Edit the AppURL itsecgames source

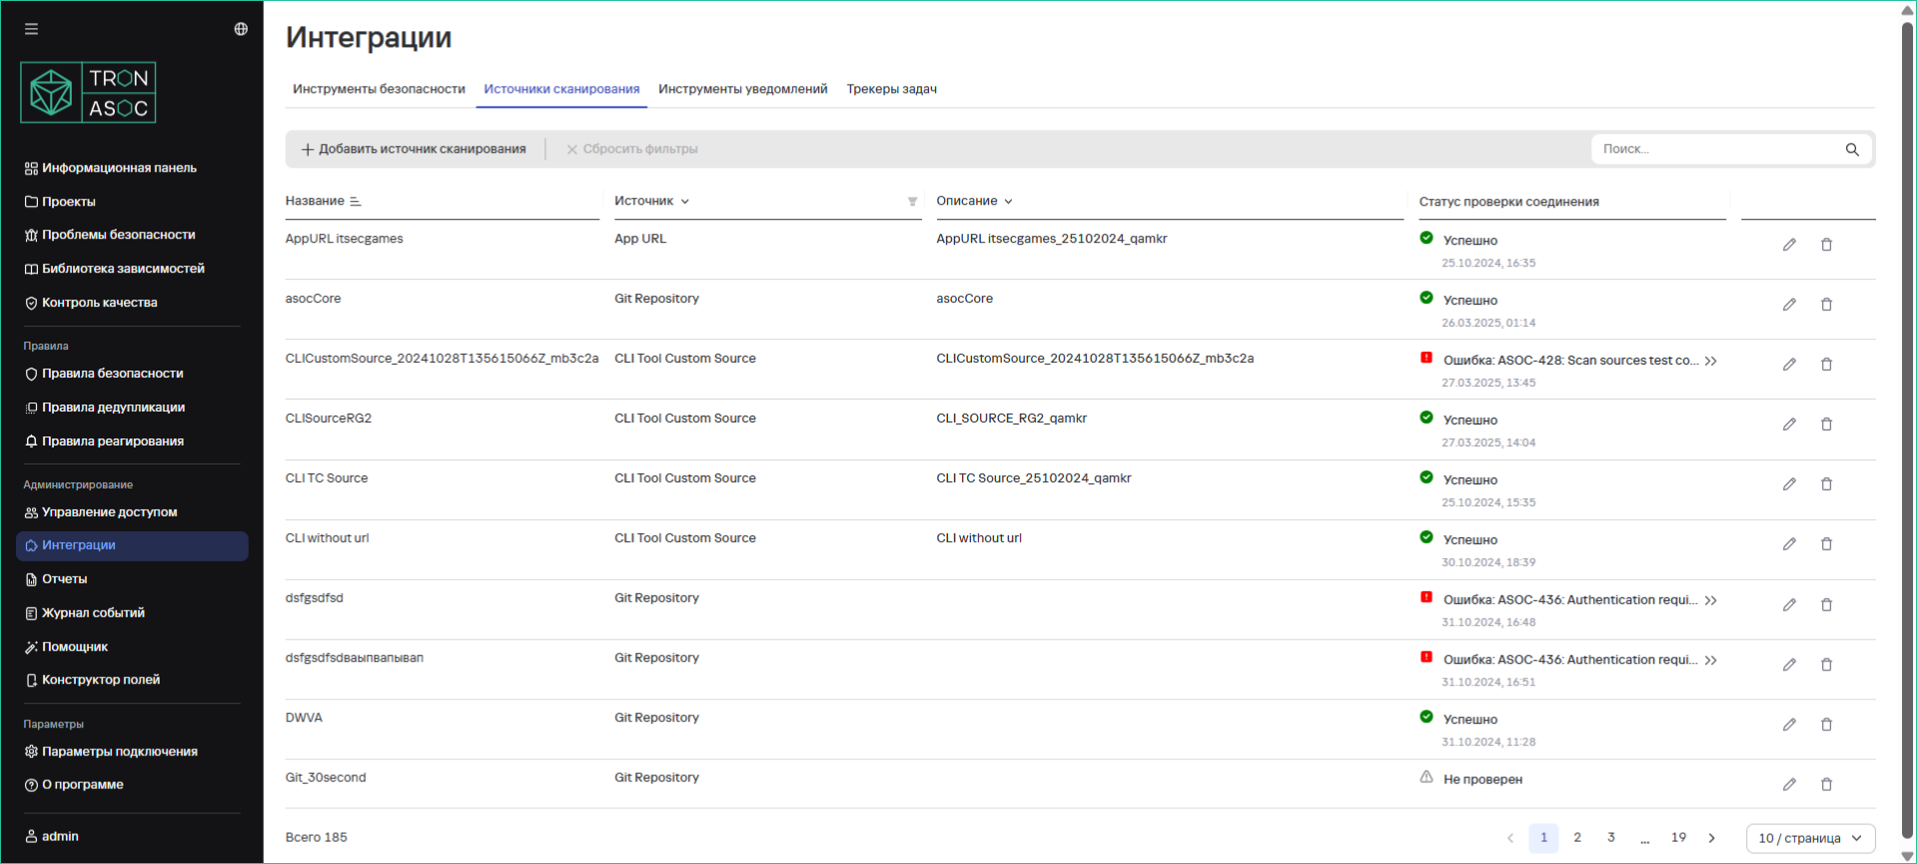pyautogui.click(x=1789, y=245)
